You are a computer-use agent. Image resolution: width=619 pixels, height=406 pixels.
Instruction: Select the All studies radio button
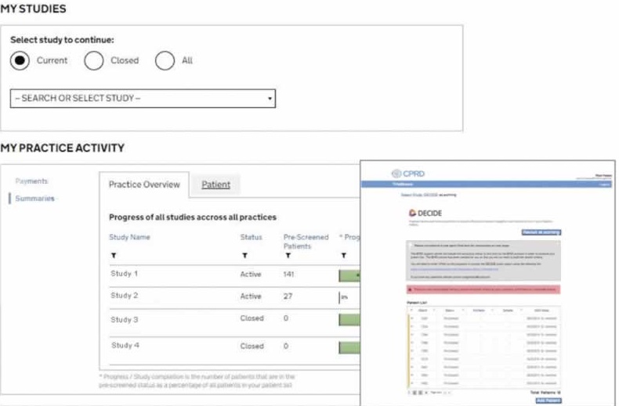click(165, 60)
